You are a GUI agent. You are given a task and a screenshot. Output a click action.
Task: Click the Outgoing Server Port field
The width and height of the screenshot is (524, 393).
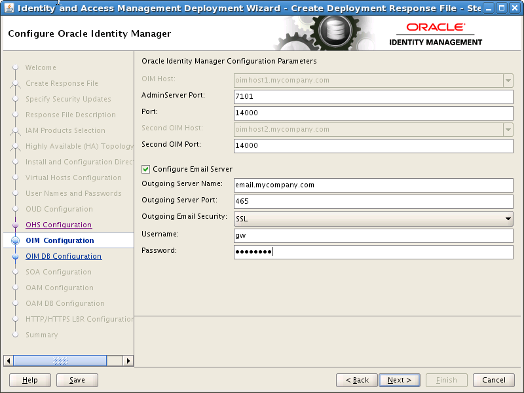[x=373, y=202]
